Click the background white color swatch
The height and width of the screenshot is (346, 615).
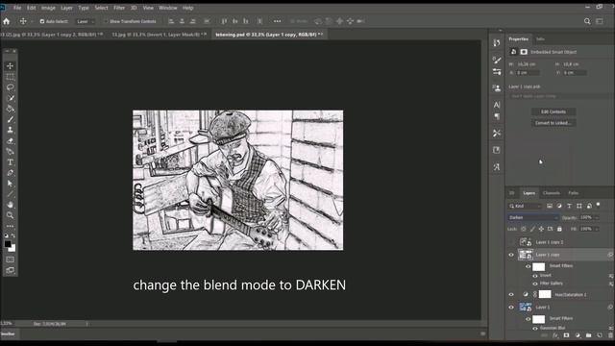(12, 249)
